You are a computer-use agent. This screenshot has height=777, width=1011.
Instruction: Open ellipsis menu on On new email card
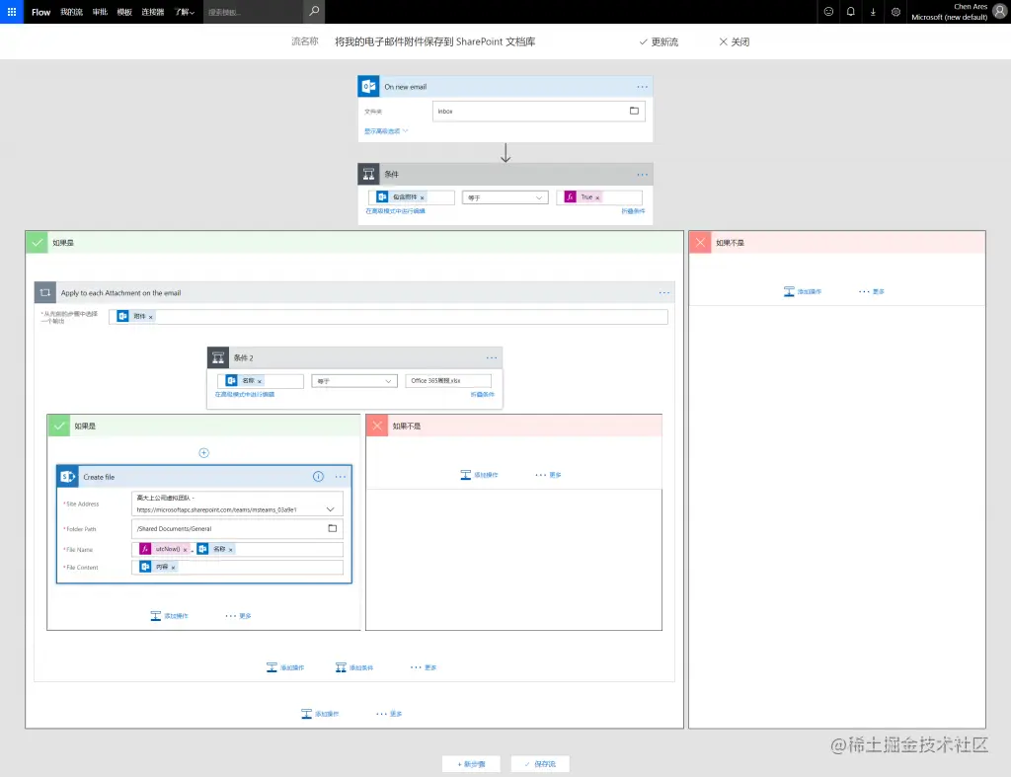(642, 87)
